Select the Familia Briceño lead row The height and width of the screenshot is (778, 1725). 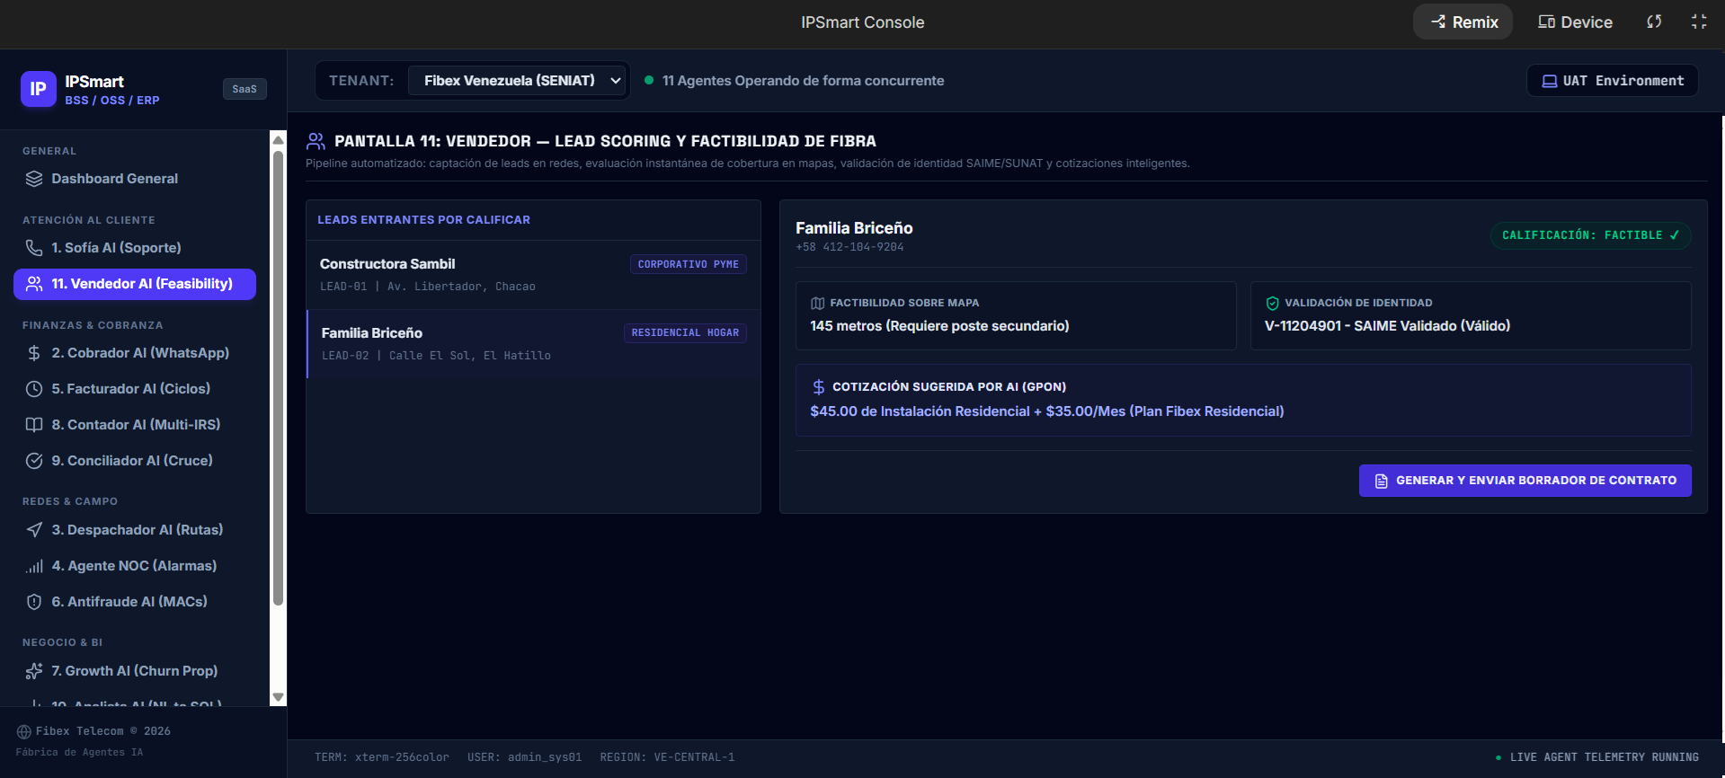pos(533,344)
